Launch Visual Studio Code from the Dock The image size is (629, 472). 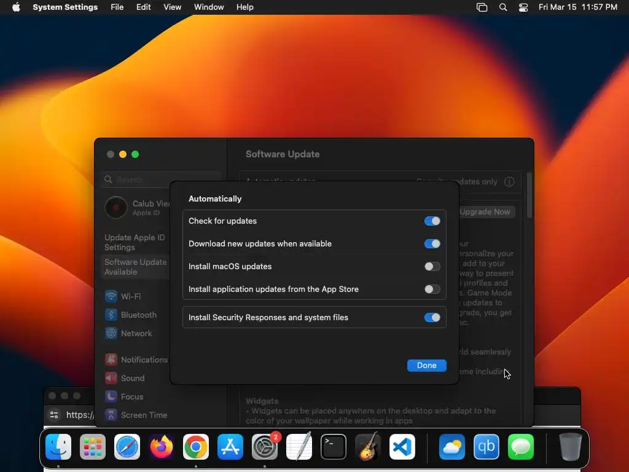coord(402,446)
